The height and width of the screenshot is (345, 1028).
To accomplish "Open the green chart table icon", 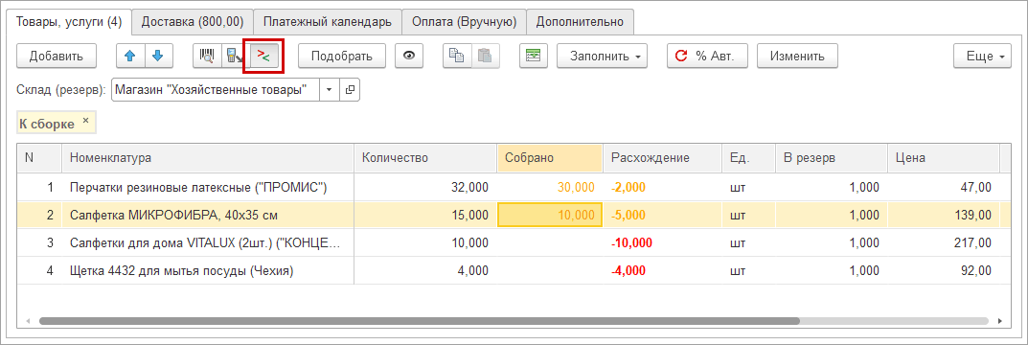I will 534,56.
